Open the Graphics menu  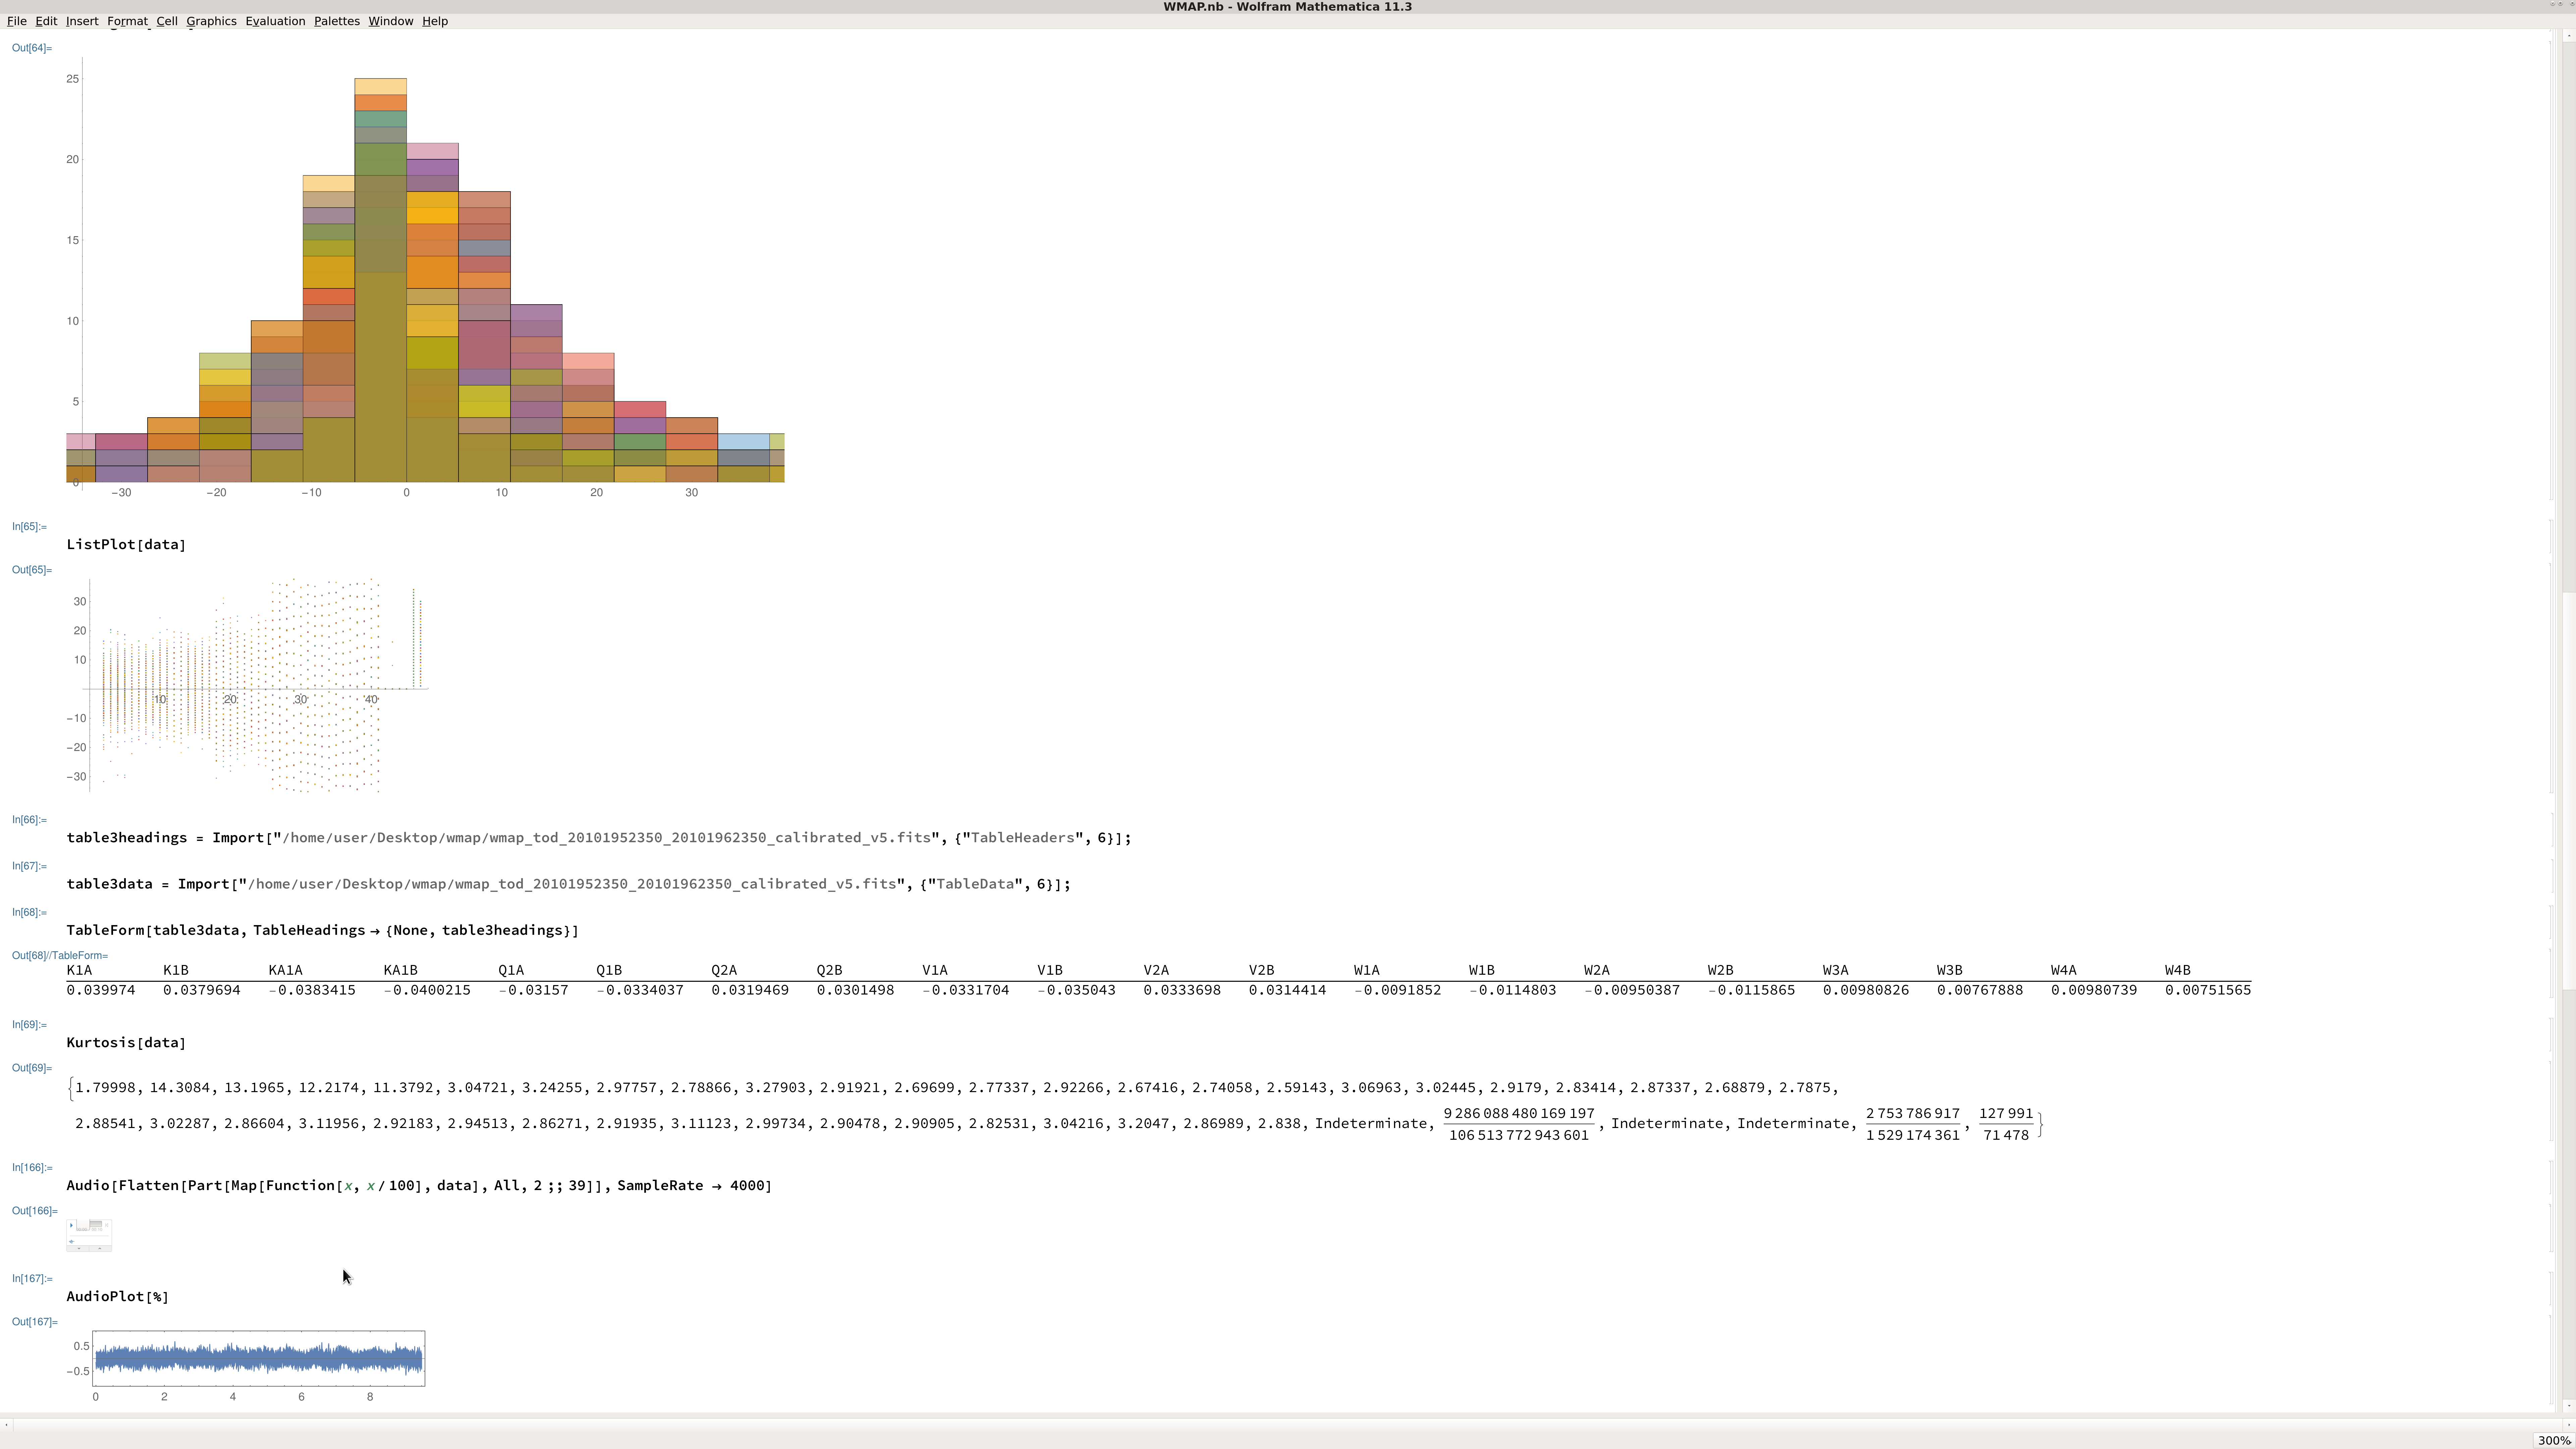coord(211,21)
